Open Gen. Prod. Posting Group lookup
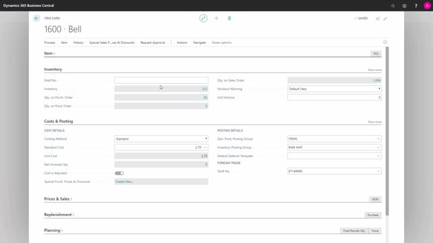The width and height of the screenshot is (433, 243). click(378, 139)
